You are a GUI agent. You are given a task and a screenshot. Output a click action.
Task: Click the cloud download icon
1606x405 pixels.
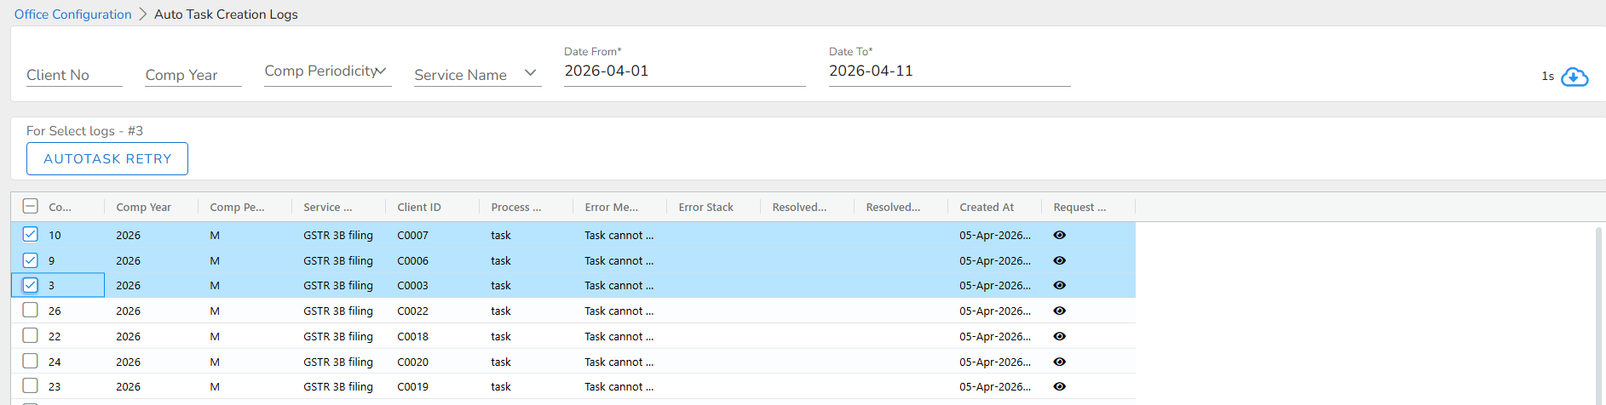(1574, 77)
